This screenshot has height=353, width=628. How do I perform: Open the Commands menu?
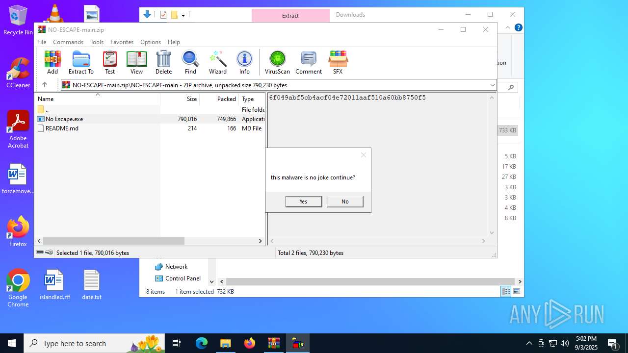68,42
